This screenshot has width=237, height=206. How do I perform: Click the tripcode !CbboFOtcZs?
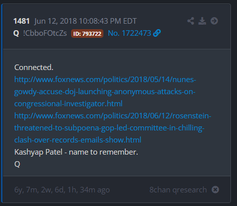pyautogui.click(x=45, y=33)
